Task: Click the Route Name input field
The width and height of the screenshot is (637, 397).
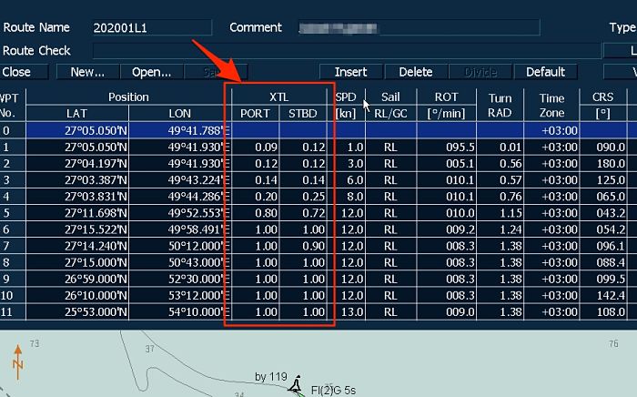Action: tap(150, 28)
